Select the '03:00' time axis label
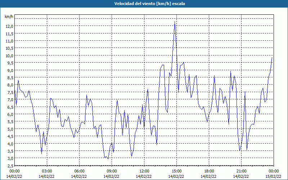The image size is (288, 180). (x=47, y=171)
